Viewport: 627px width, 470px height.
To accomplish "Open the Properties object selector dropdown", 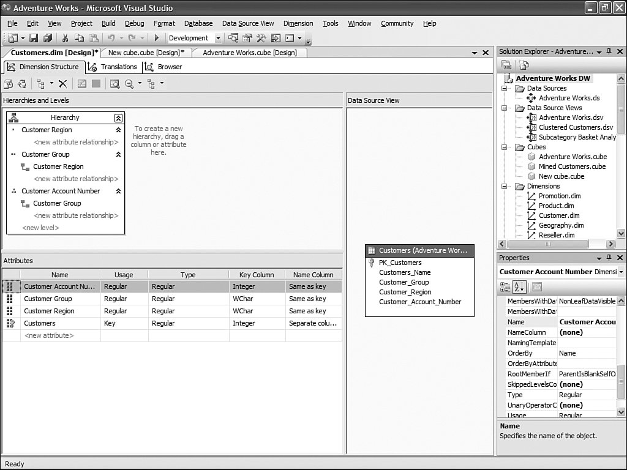I will [621, 272].
